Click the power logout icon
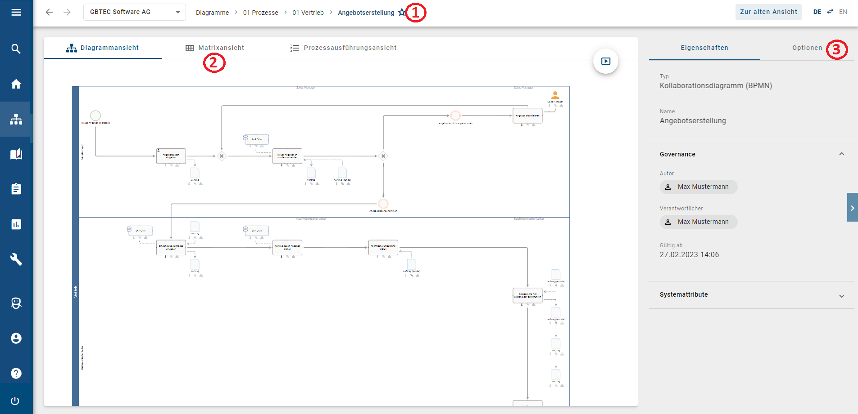This screenshot has width=858, height=414. coord(15,401)
